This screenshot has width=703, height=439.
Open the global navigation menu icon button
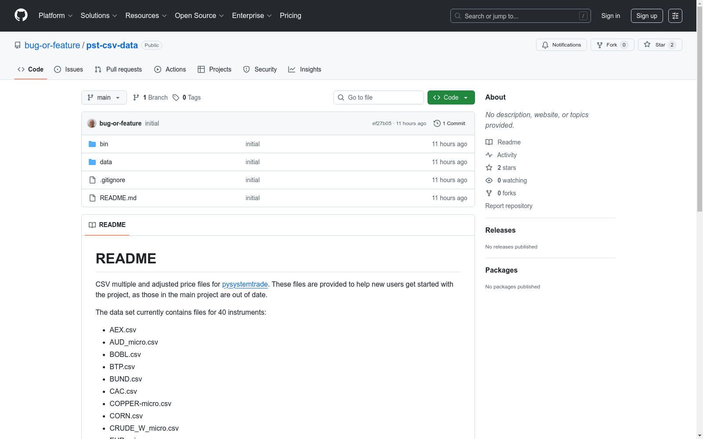(675, 16)
